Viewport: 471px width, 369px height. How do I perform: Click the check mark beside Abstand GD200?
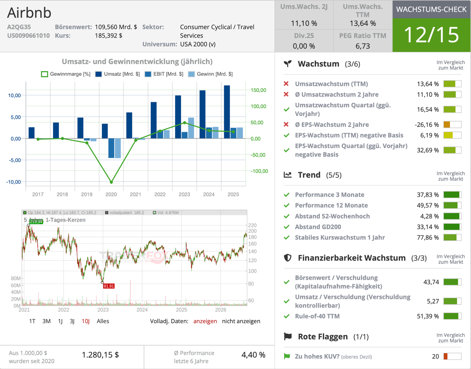[286, 227]
